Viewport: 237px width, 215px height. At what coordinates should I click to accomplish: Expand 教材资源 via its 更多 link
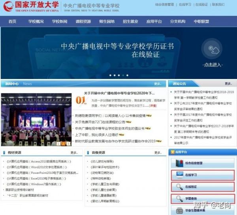[x=74, y=153]
